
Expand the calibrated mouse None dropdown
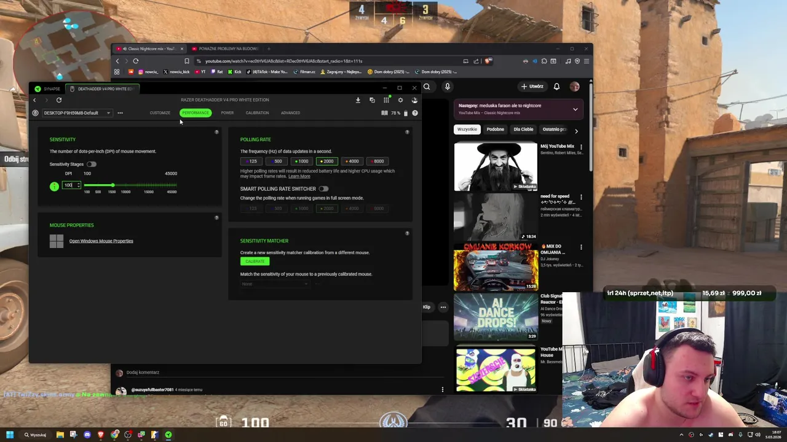[274, 284]
